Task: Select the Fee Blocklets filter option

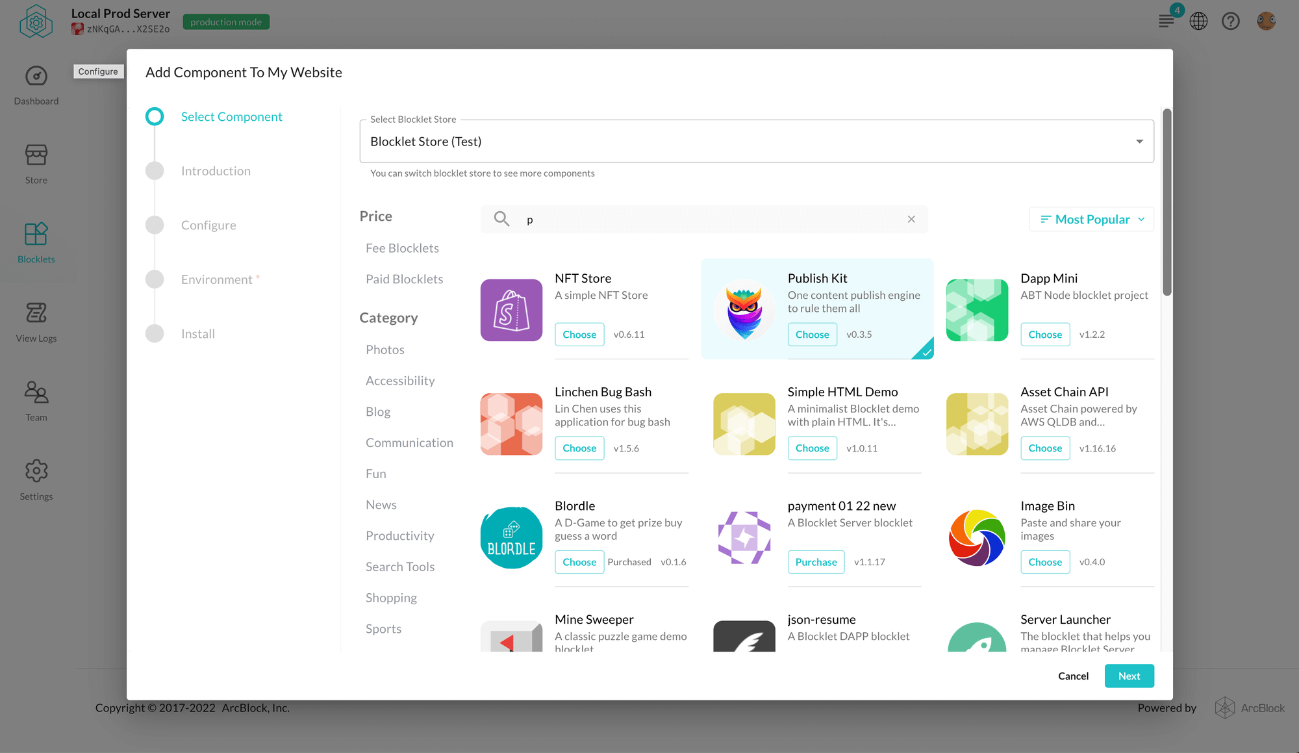Action: [x=401, y=248]
